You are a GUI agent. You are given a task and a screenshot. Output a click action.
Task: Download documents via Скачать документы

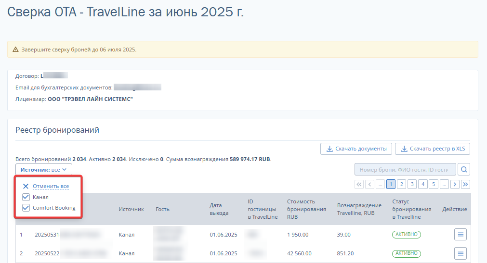[356, 149]
